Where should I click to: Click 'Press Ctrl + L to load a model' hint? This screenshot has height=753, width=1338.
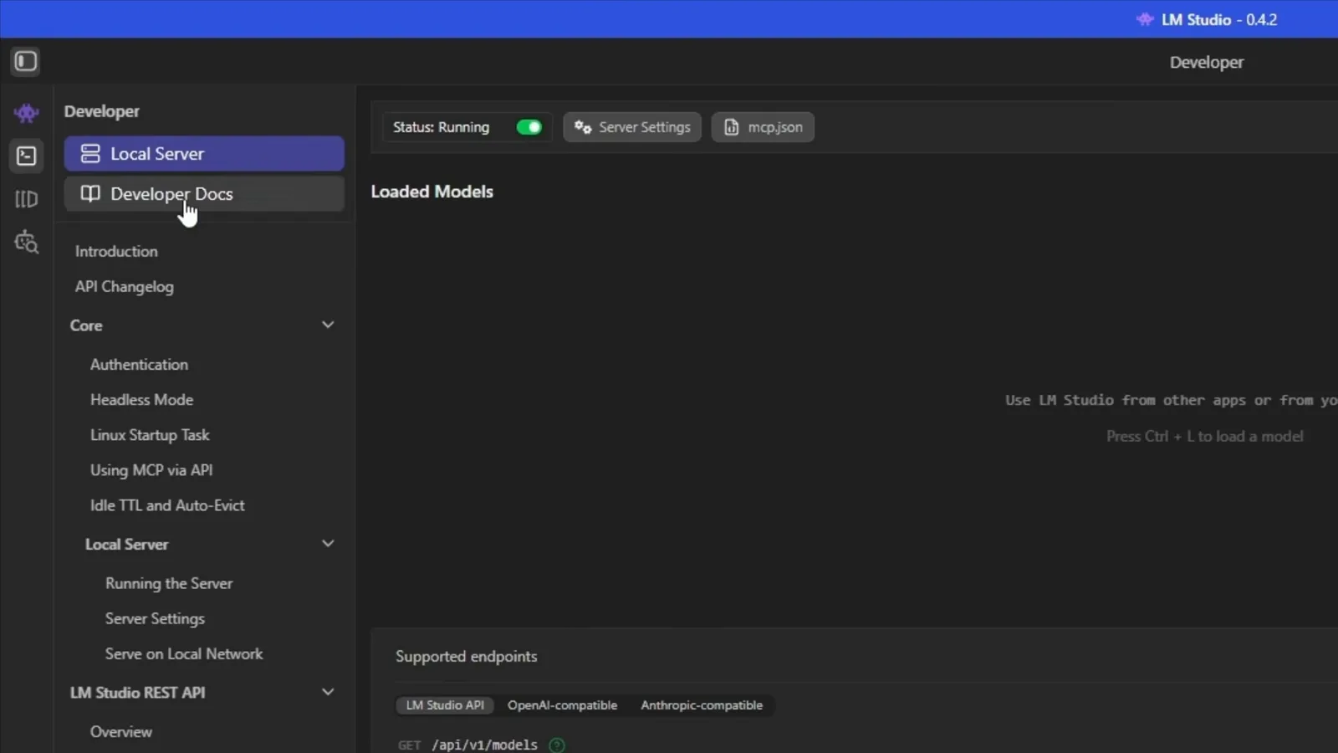coord(1205,436)
